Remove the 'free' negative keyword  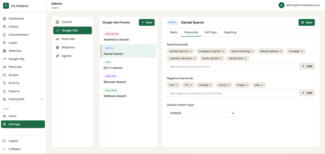pyautogui.click(x=176, y=85)
